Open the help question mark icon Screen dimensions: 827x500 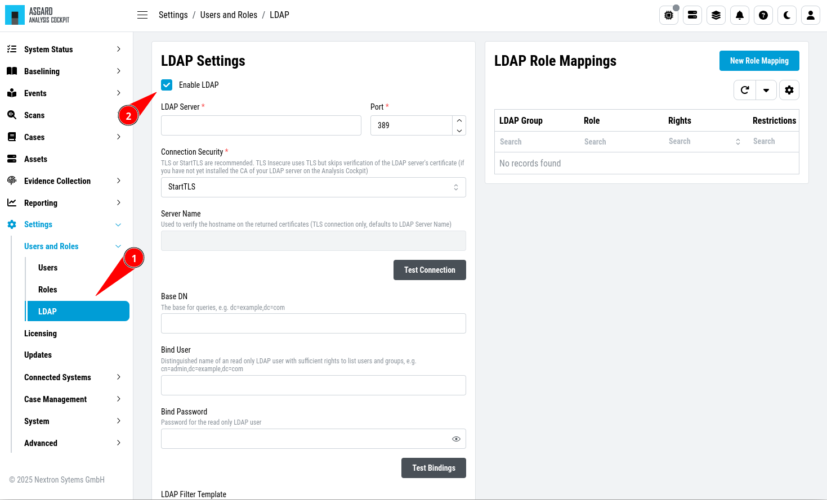(763, 15)
